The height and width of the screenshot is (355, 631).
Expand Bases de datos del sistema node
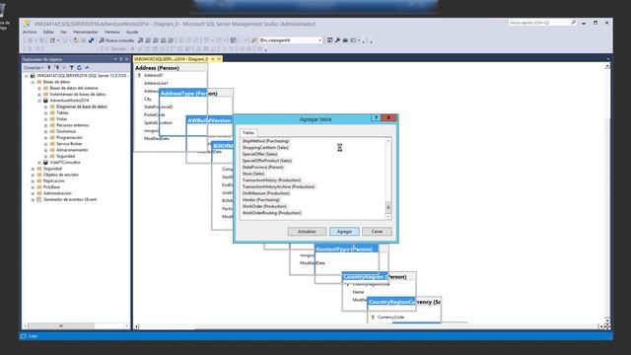pos(39,88)
